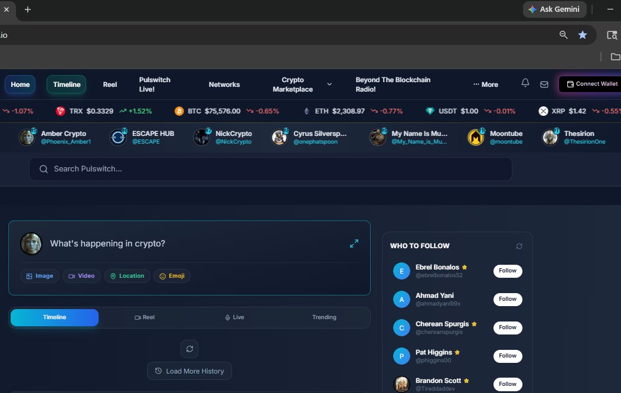Viewport: 621px width, 393px height.
Task: Open NickCrypto's avatar
Action: pos(201,137)
